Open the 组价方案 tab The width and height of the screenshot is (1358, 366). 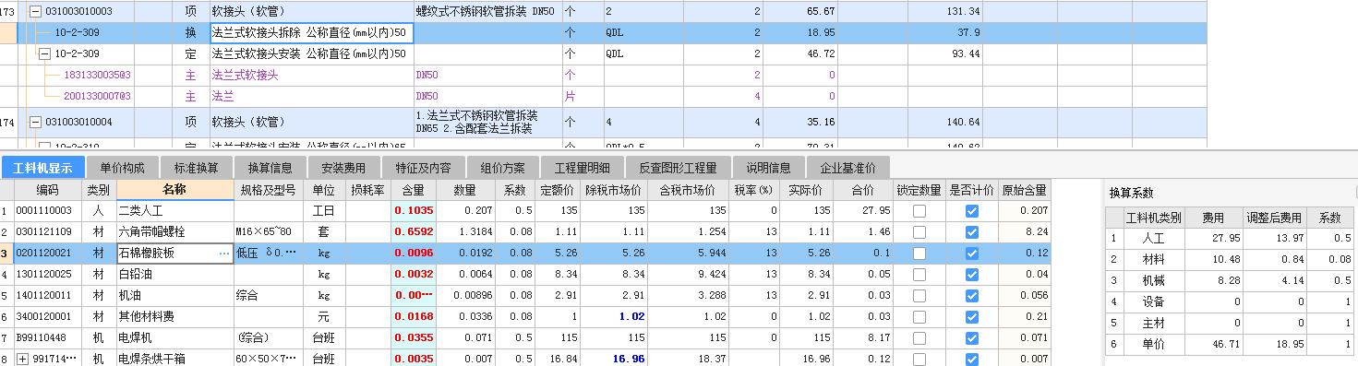click(503, 168)
